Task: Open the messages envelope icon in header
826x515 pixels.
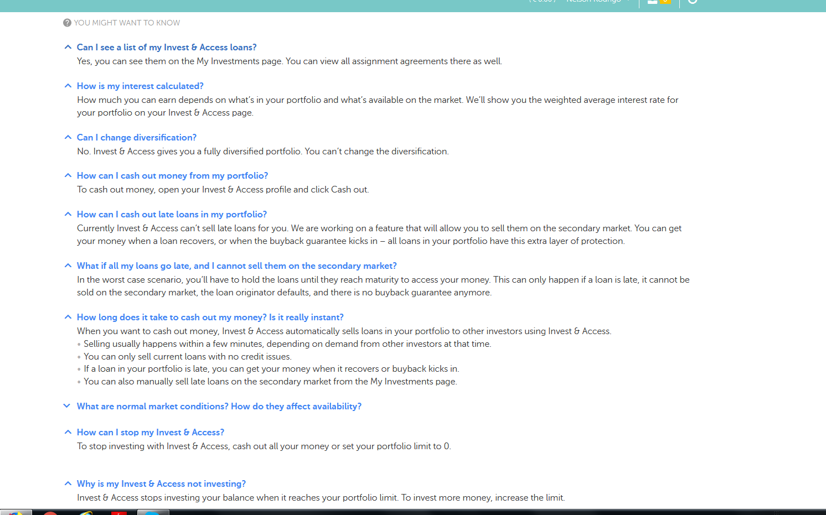Action: click(653, 2)
